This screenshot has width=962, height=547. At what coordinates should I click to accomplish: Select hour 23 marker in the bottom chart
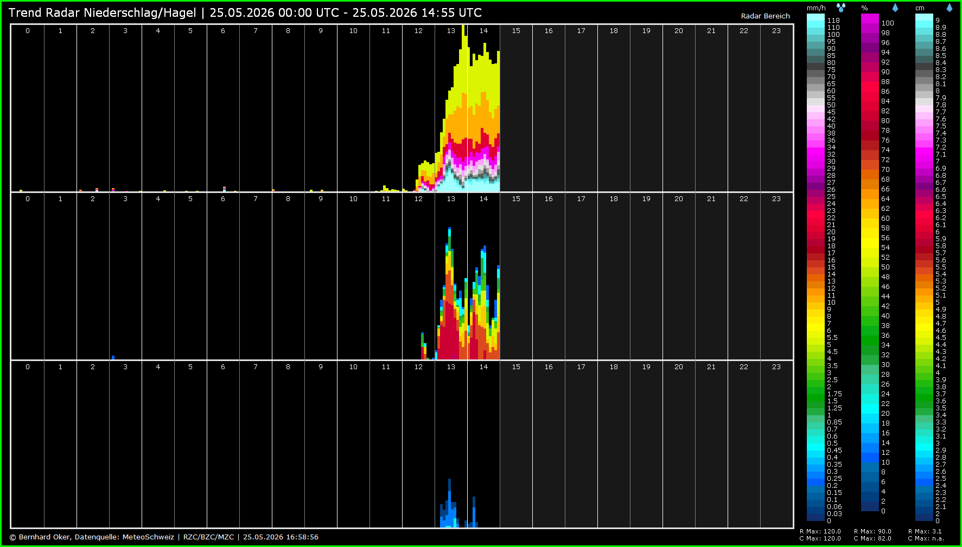coord(776,367)
